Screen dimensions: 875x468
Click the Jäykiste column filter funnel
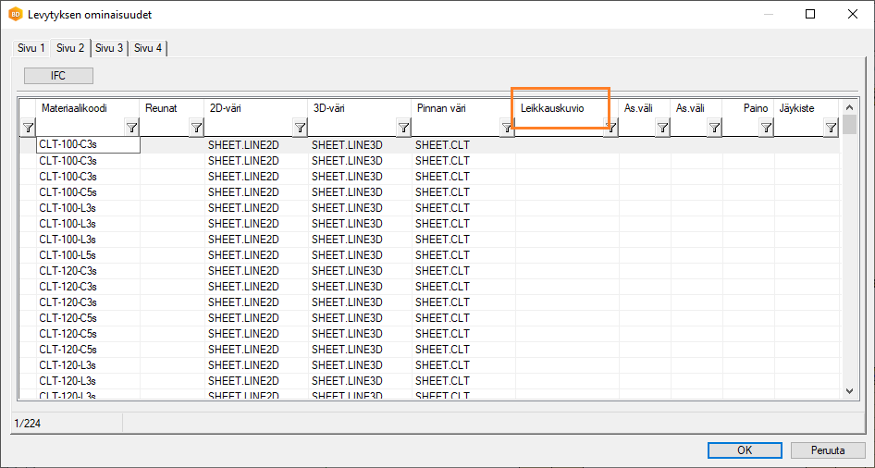831,128
